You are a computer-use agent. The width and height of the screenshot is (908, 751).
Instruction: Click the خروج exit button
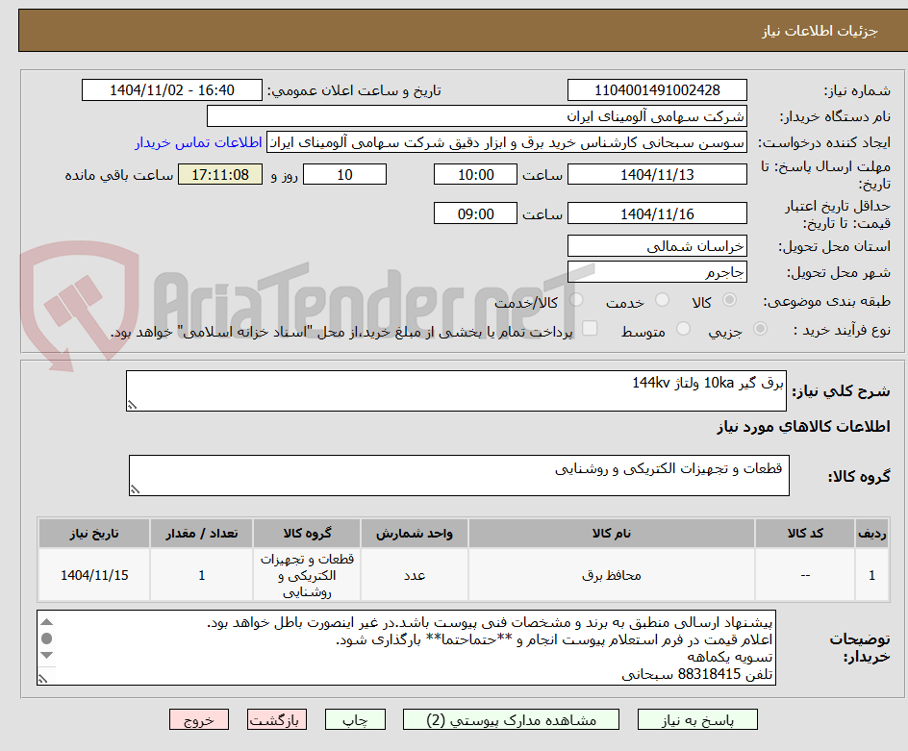[198, 719]
